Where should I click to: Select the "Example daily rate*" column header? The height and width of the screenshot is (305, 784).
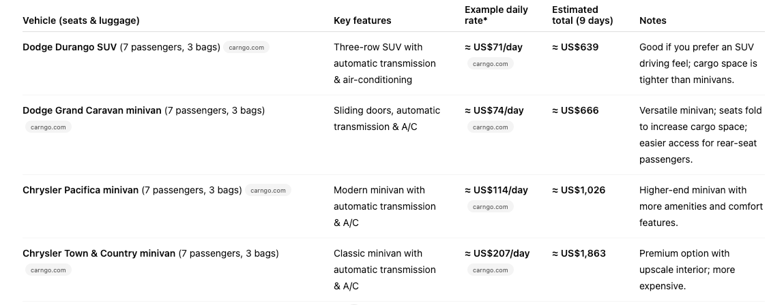pos(495,15)
